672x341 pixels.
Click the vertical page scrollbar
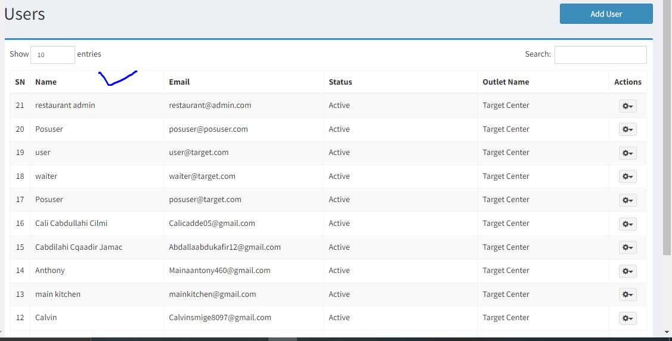pyautogui.click(x=667, y=129)
